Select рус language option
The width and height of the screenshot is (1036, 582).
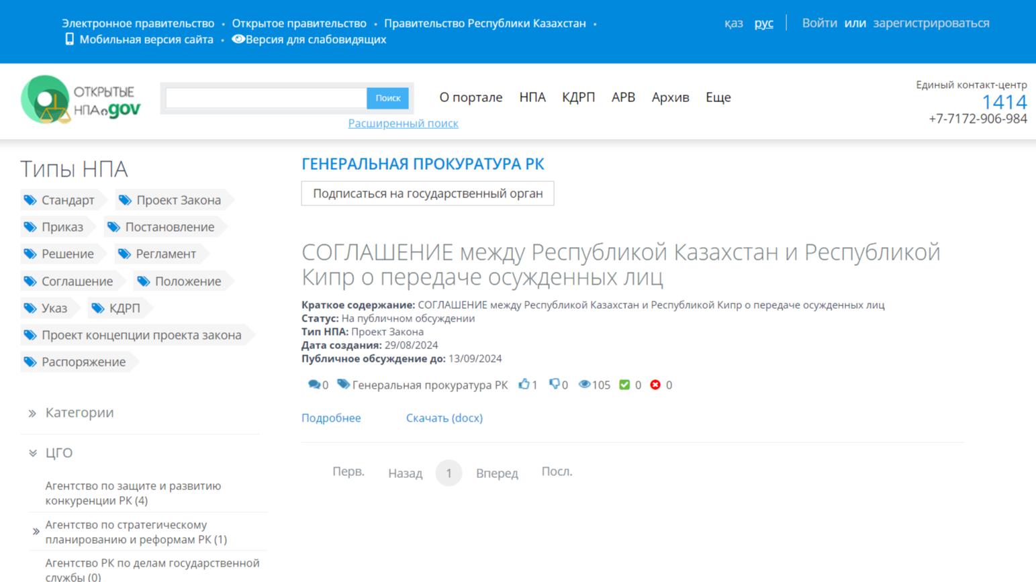[763, 23]
